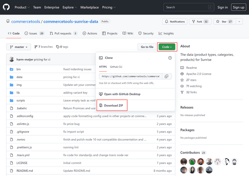Screen dimensions: 249x176
Task: Switch to the Pull requests tab
Action: pyautogui.click(x=63, y=33)
